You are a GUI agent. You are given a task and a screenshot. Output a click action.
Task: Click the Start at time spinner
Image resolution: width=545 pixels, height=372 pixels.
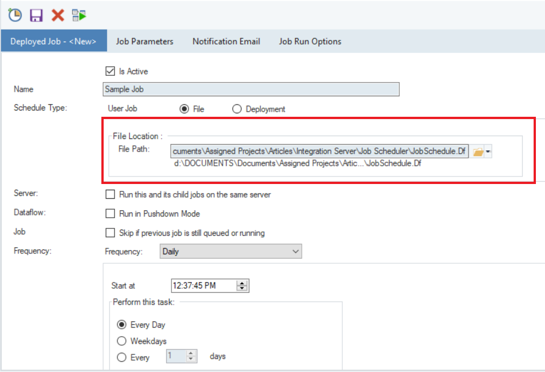(243, 286)
